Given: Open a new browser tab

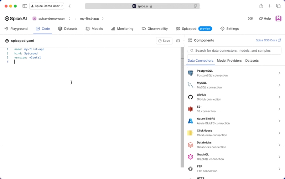Looking at the screenshot, I should (x=270, y=6).
